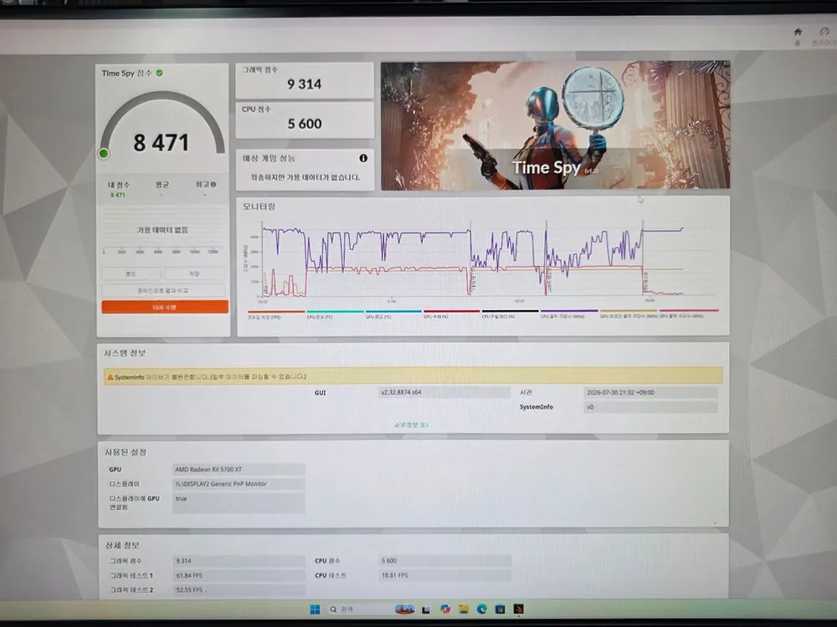Open the Windows Start menu
Image resolution: width=837 pixels, height=627 pixels.
click(315, 609)
